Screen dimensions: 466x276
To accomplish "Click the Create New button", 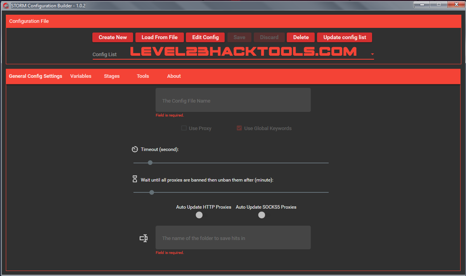I will click(x=113, y=37).
